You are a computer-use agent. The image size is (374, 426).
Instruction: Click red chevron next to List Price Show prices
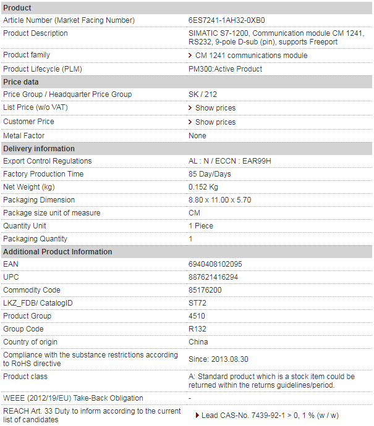[190, 108]
